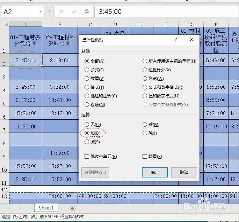Click the confirm checkmark in formula bar
239x222 pixels.
click(74, 11)
